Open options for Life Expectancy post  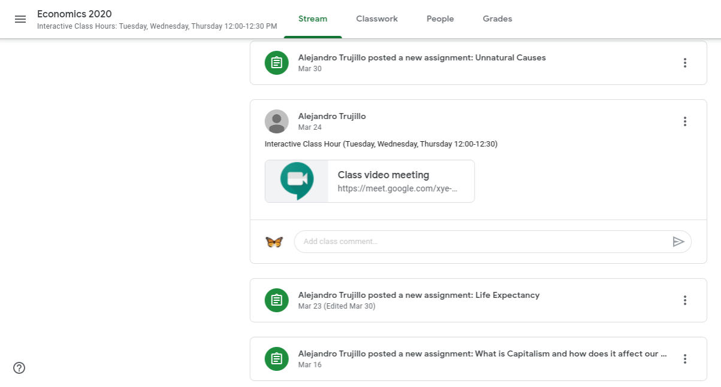point(684,300)
